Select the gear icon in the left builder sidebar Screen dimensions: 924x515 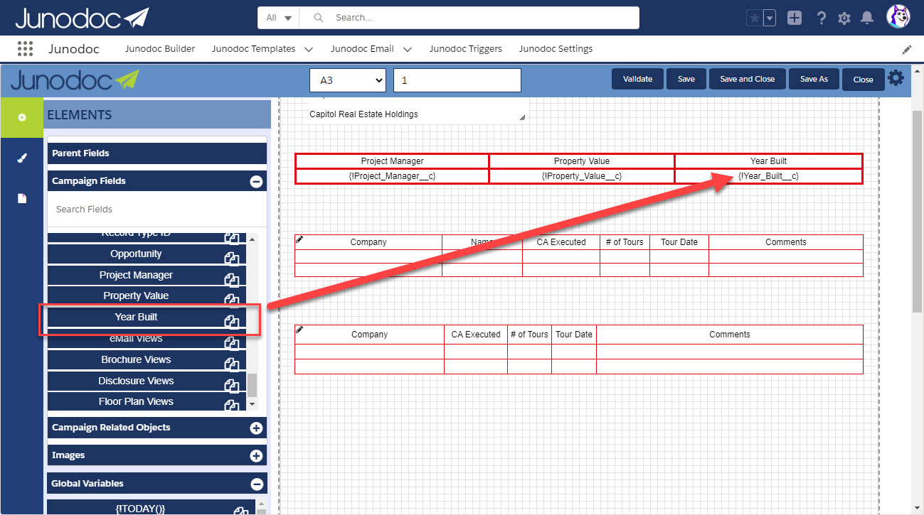pos(22,117)
